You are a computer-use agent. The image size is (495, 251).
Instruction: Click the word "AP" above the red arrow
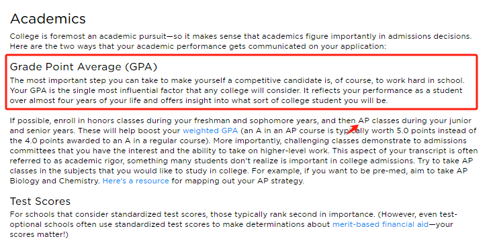pyautogui.click(x=363, y=120)
